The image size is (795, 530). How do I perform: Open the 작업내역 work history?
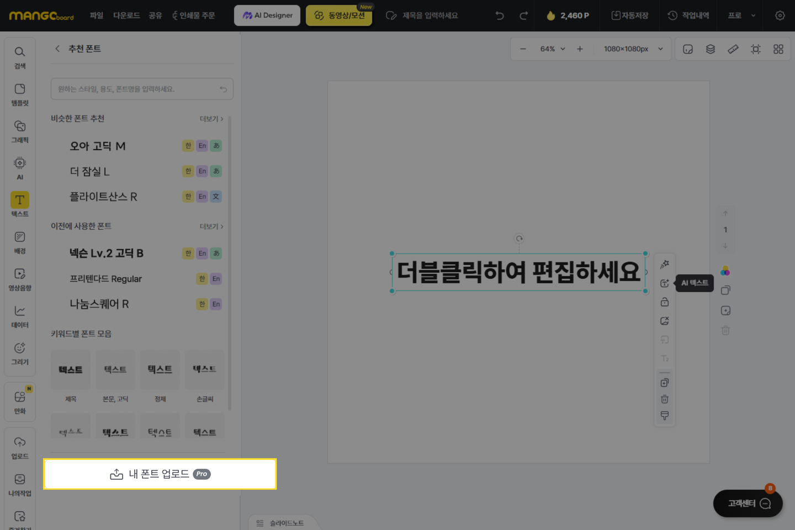click(688, 15)
